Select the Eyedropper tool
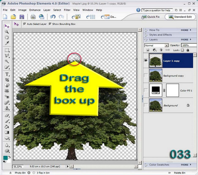Viewport: 198px width, 175px height. (7, 43)
